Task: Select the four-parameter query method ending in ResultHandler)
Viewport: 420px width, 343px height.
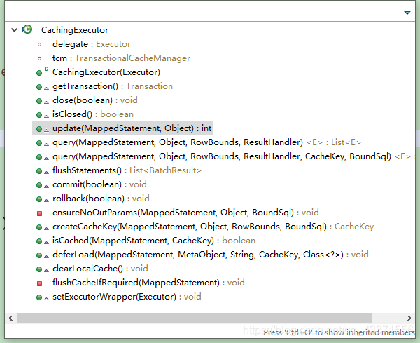Action: click(206, 142)
